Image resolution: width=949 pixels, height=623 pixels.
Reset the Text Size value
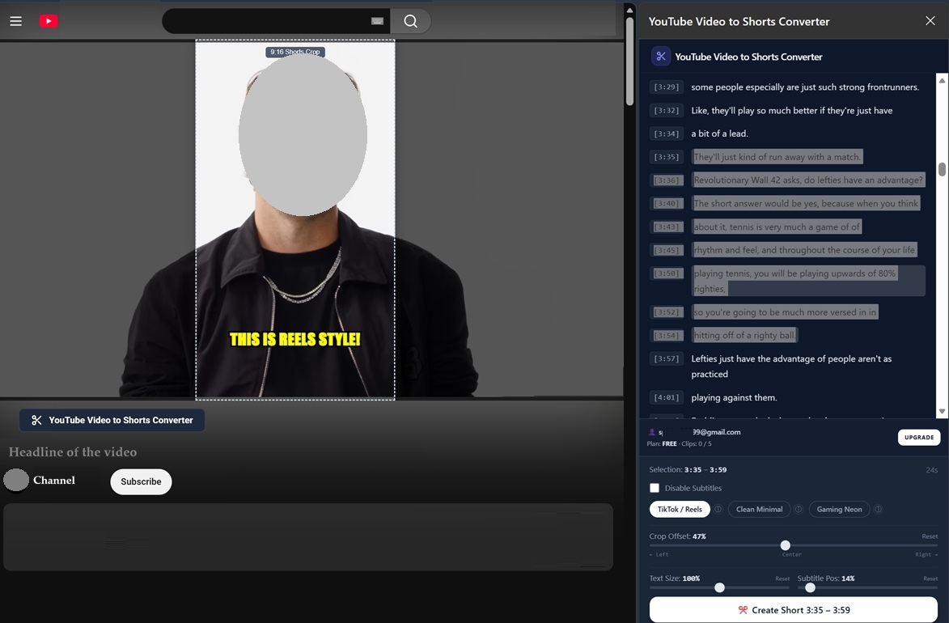(x=782, y=578)
